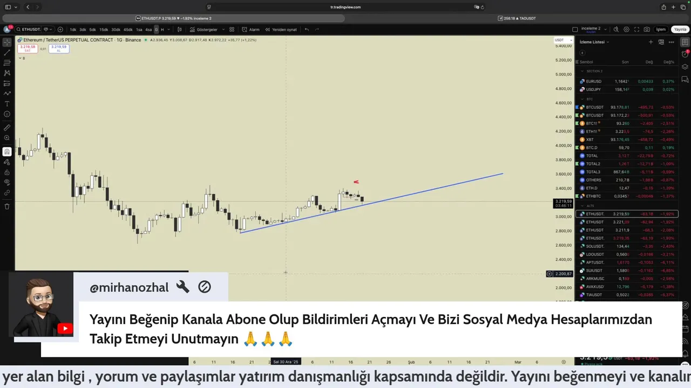This screenshot has width=691, height=388.
Task: Open the forecasting and measurement tools
Action: click(x=7, y=83)
